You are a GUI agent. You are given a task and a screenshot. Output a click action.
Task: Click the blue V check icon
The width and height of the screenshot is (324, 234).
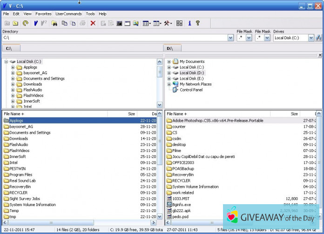(36, 23)
